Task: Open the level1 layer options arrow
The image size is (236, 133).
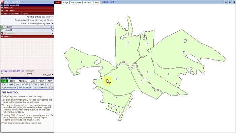Action: point(52,27)
